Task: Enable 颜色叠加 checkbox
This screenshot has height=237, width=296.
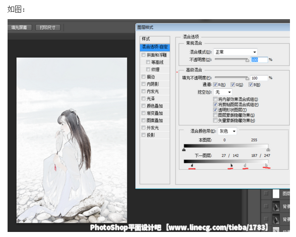Action: coord(144,106)
